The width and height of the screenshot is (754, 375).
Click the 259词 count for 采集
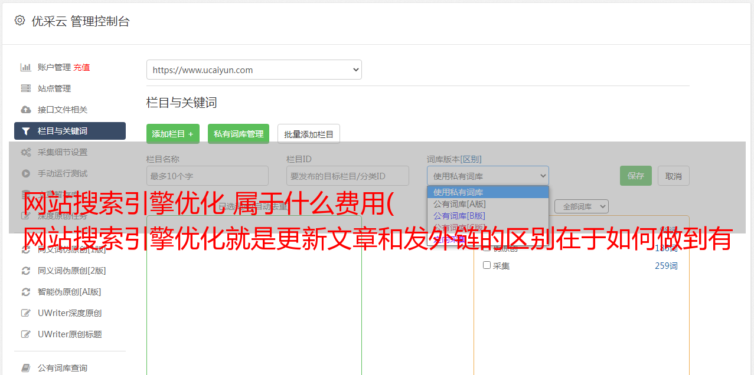666,266
